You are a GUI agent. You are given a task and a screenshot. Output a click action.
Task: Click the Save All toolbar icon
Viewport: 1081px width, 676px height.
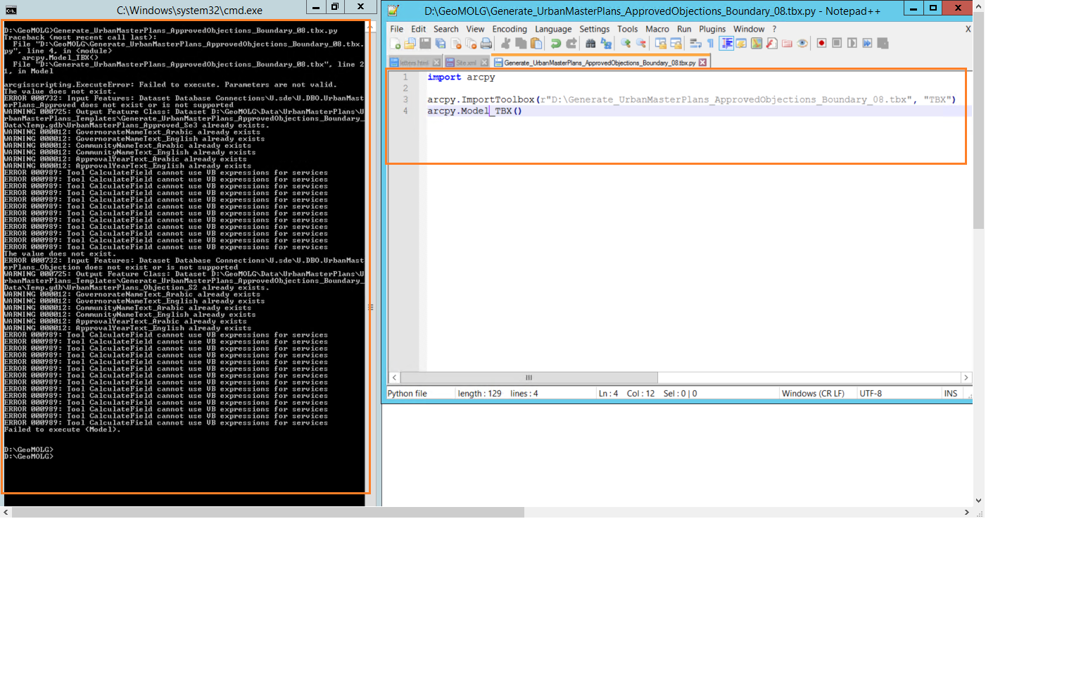441,44
